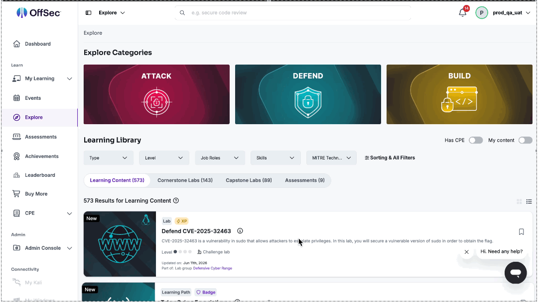Open the Skills filter dropdown

[x=275, y=157]
